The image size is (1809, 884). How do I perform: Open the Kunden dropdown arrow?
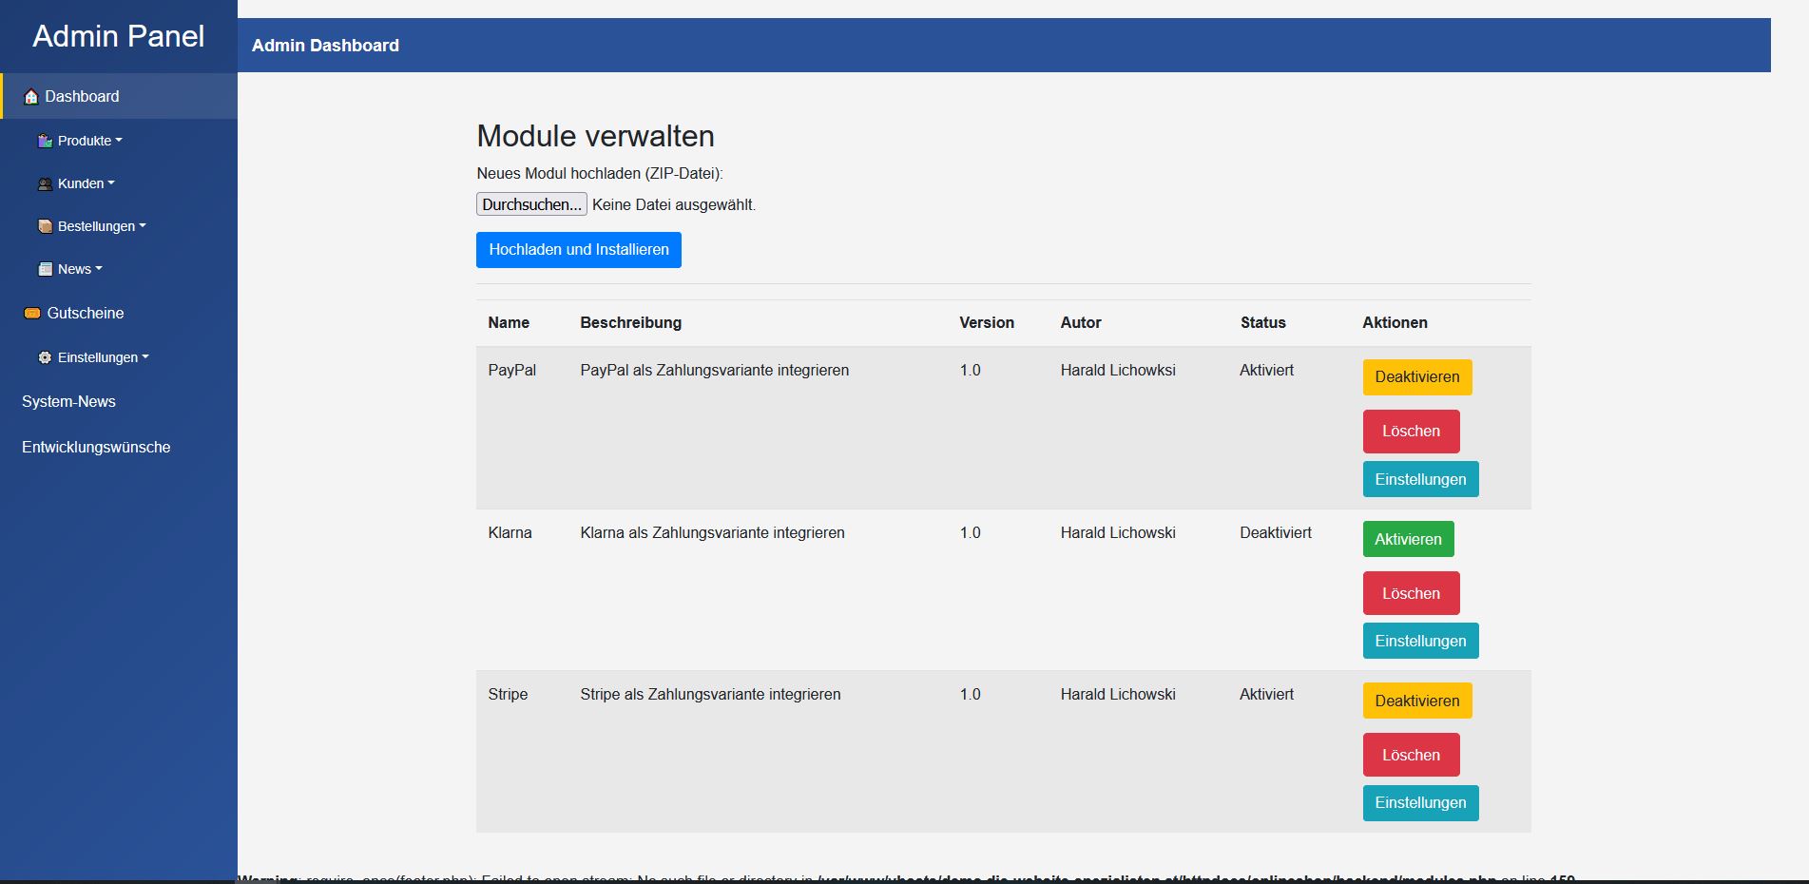tap(111, 183)
